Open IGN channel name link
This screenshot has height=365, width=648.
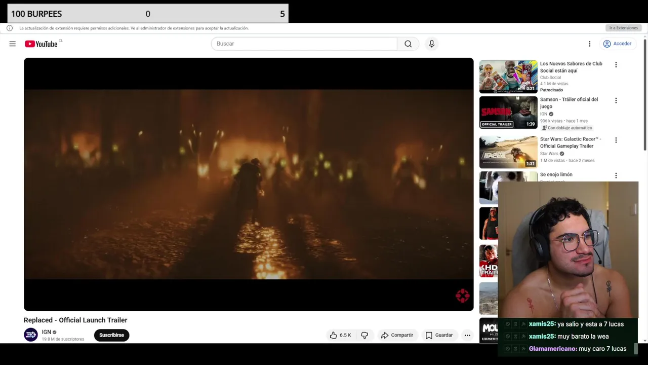pos(47,332)
